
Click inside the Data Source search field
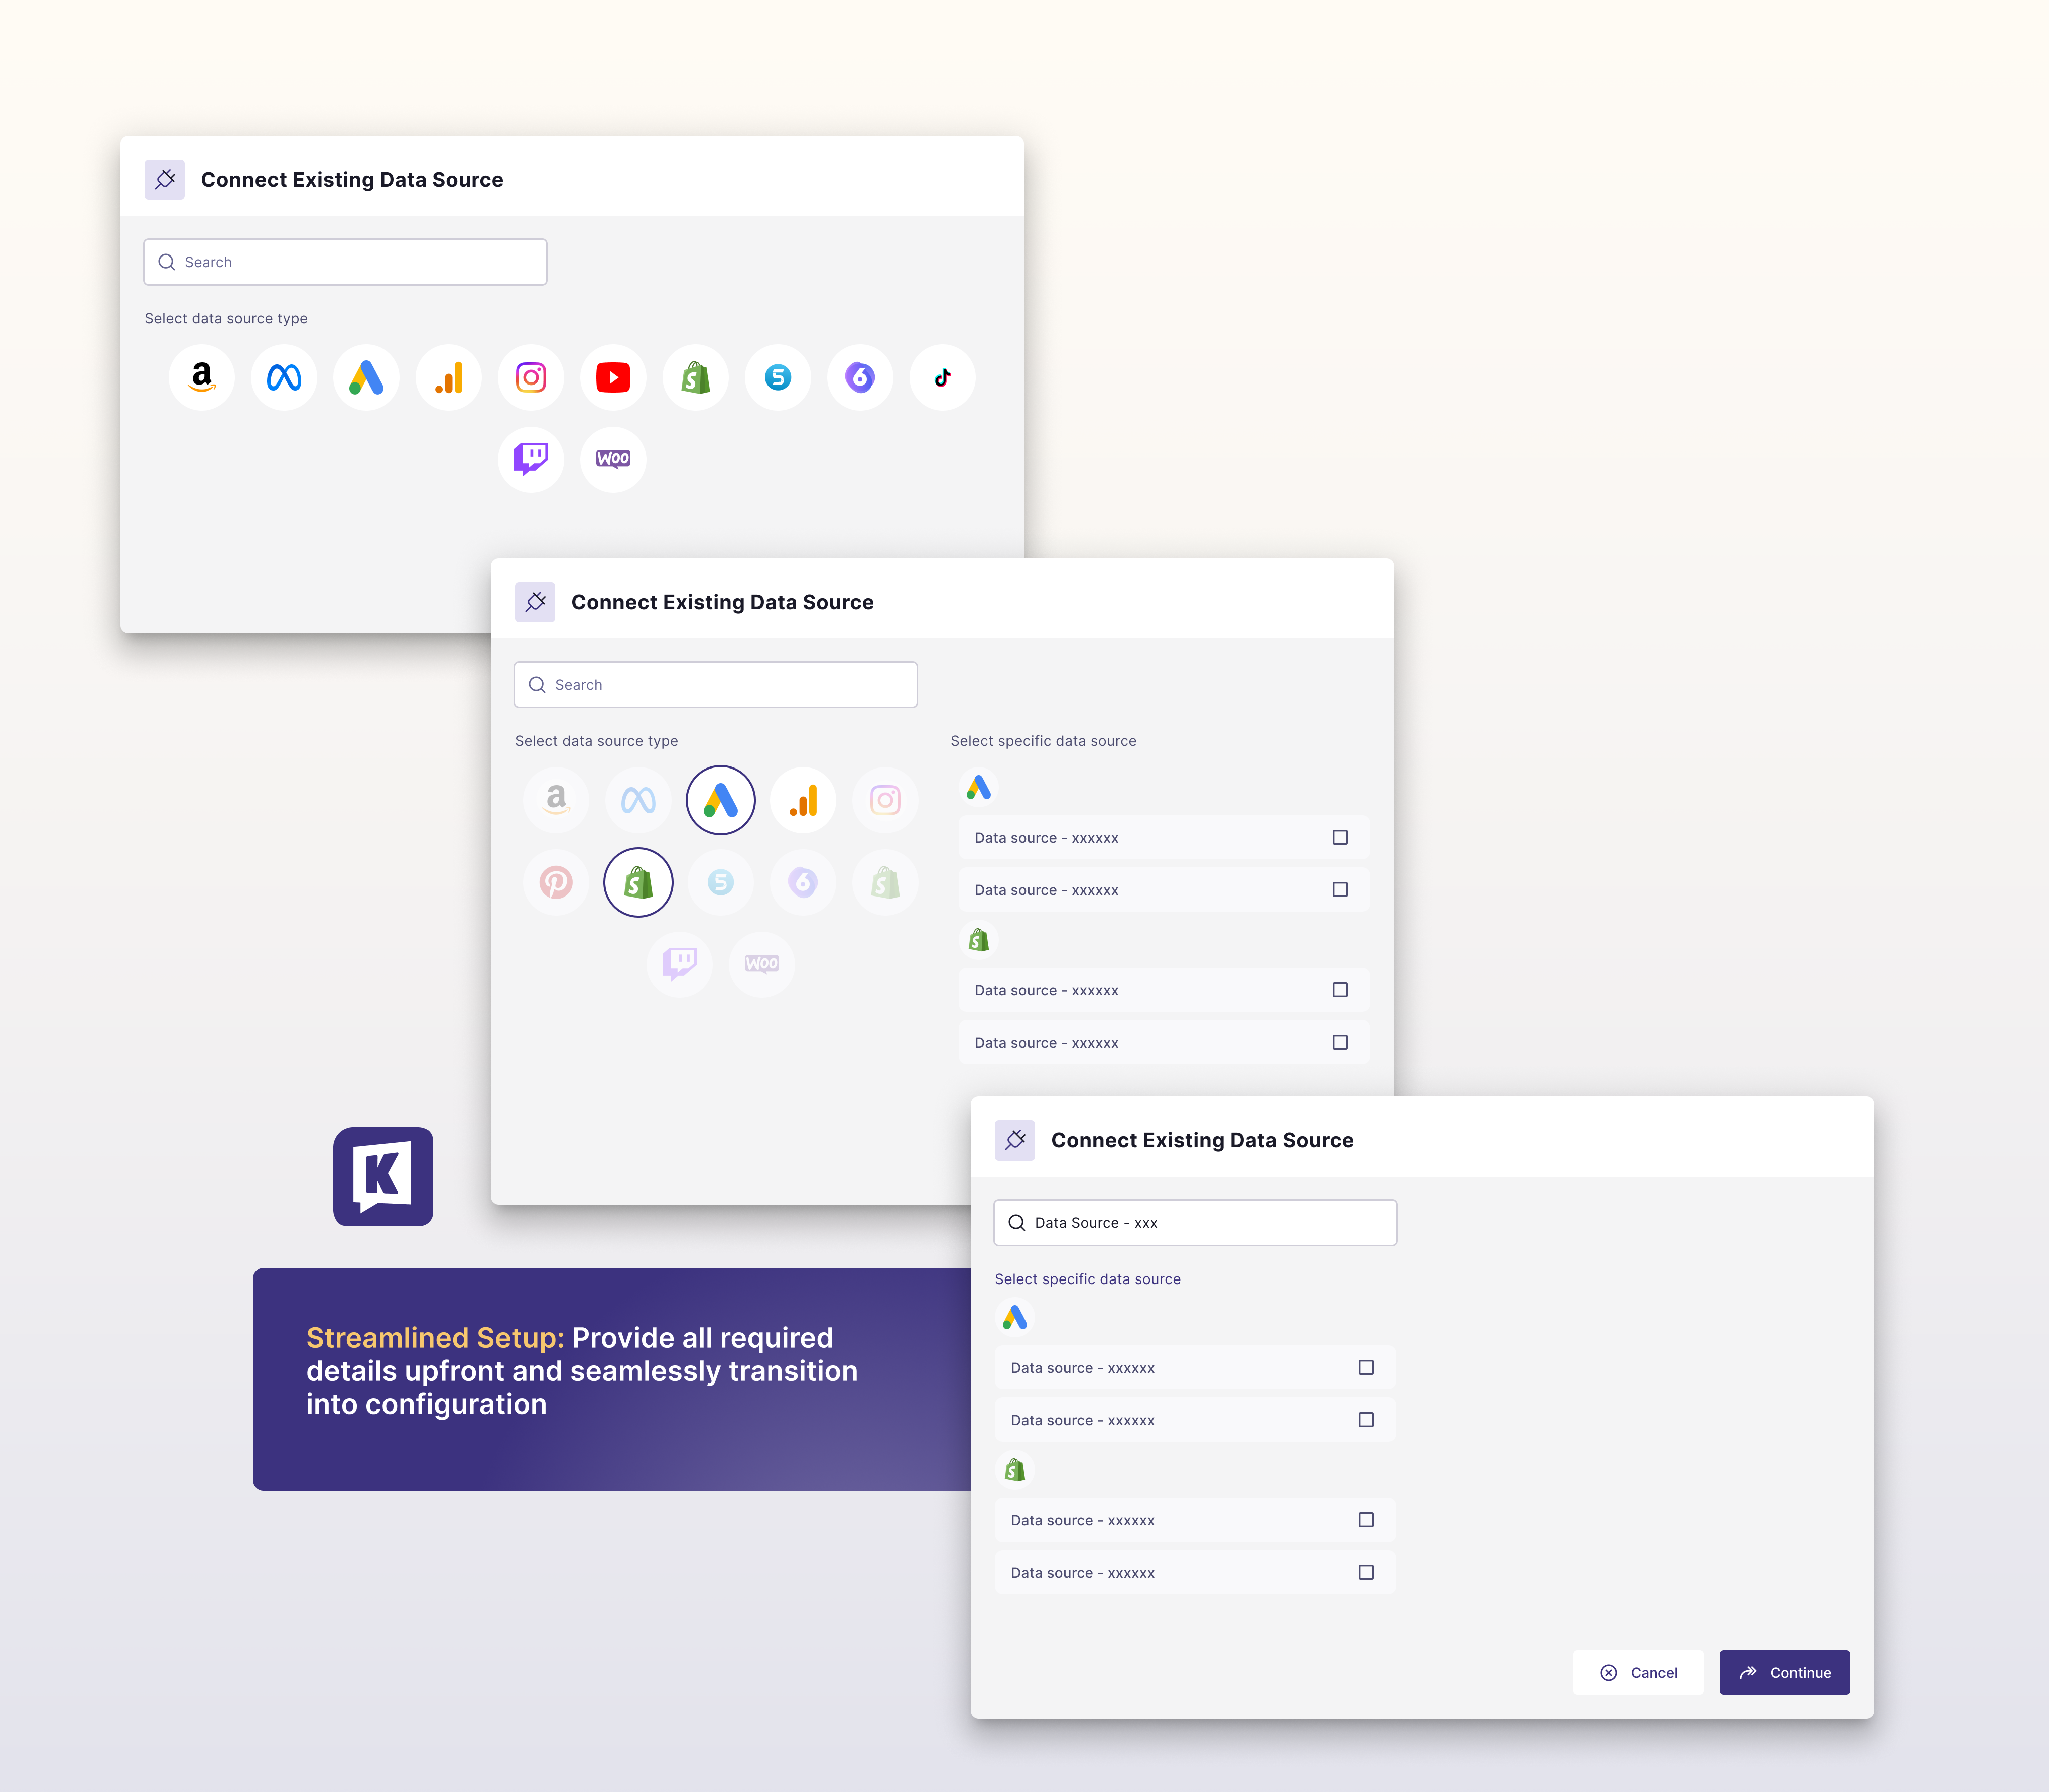[1195, 1222]
